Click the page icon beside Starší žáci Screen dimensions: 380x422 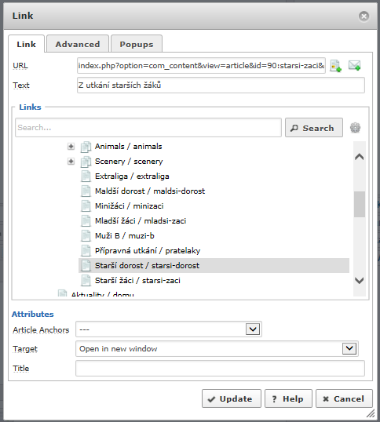[x=86, y=281]
